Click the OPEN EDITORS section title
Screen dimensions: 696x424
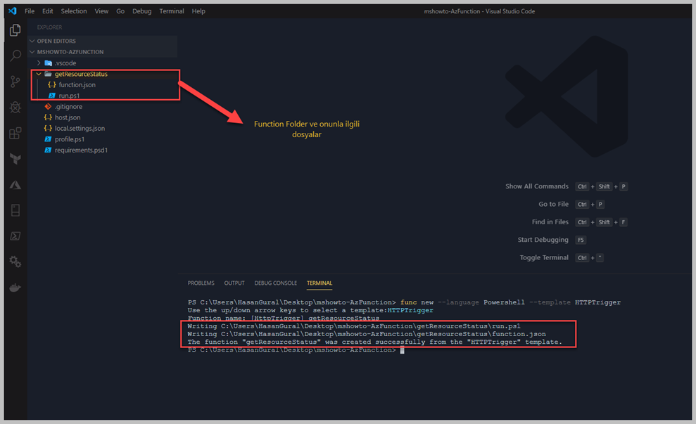point(56,41)
